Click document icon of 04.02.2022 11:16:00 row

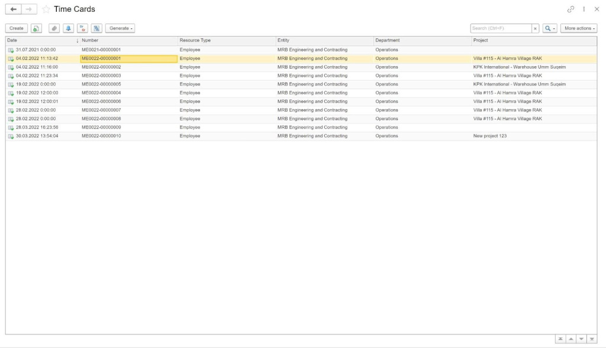11,67
